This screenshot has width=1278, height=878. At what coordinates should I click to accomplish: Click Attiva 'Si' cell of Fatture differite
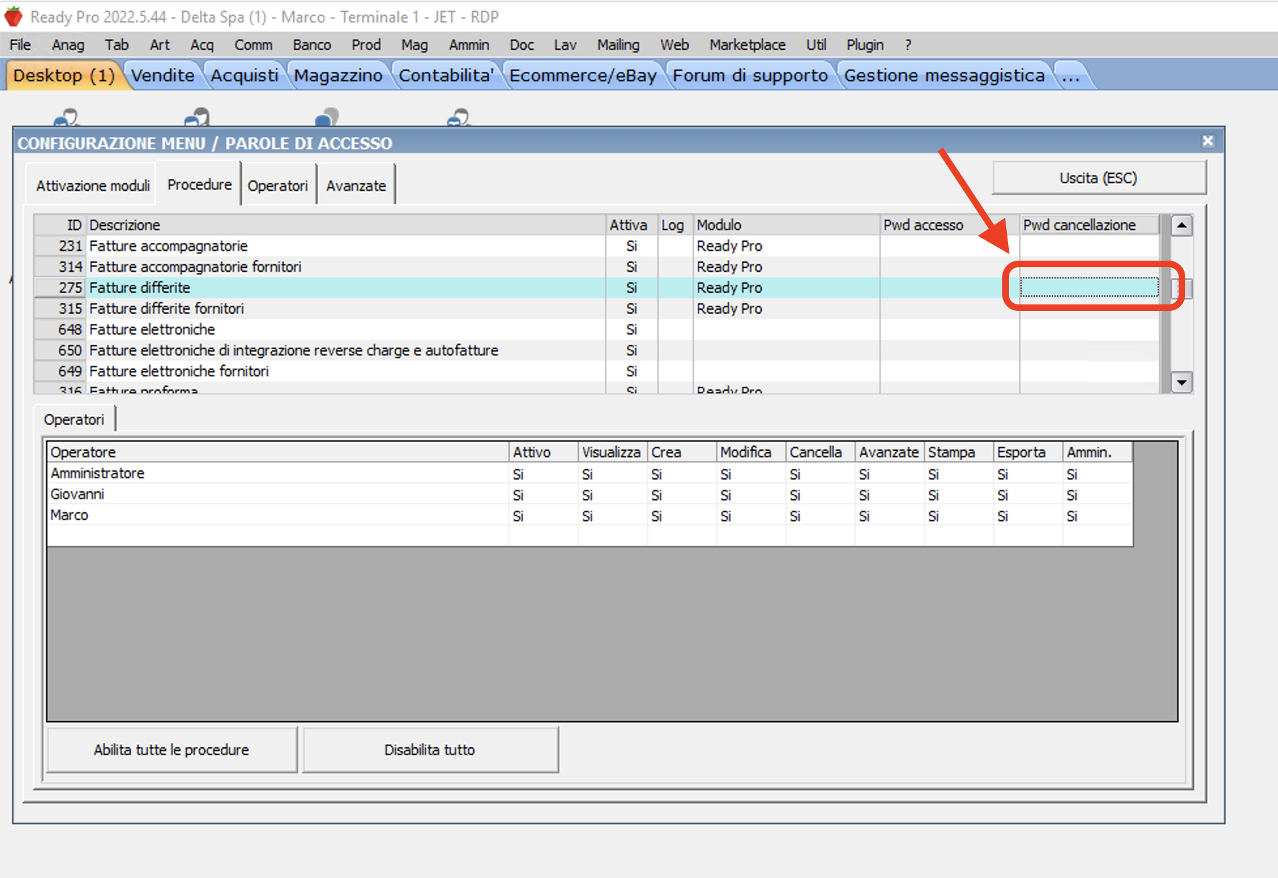click(631, 287)
